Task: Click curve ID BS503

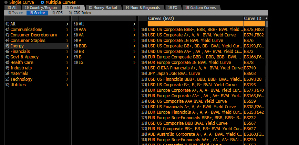Action: pyautogui.click(x=250, y=74)
